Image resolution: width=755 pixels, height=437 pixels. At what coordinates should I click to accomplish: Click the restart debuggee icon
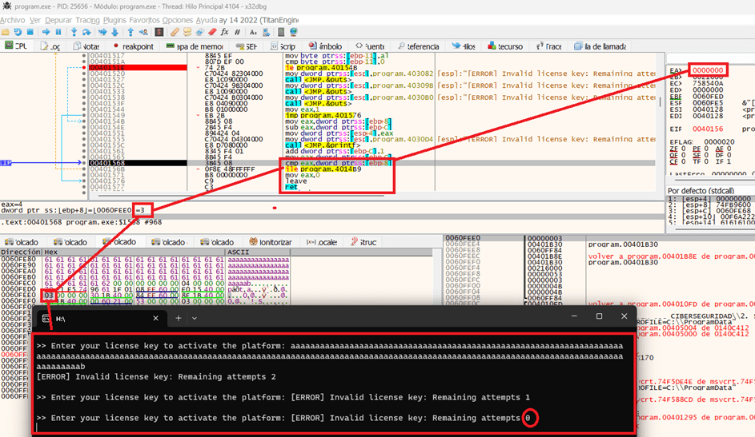pyautogui.click(x=18, y=32)
